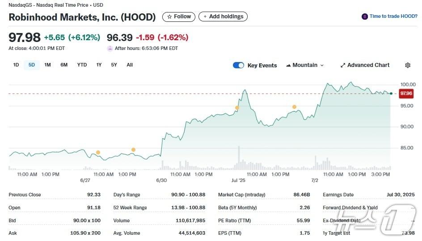The image size is (422, 241).
Task: Open chart settings gear icon
Action: (408, 65)
